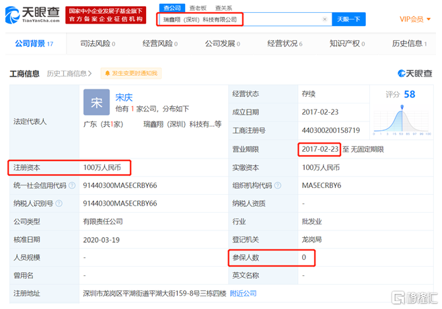Click the 实缴资本 value 100万人民币
Image resolution: width=442 pixels, height=309 pixels.
321,168
